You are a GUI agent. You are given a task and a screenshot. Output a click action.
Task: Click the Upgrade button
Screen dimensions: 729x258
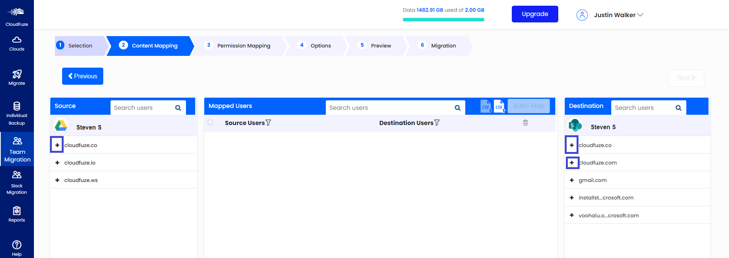[535, 14]
